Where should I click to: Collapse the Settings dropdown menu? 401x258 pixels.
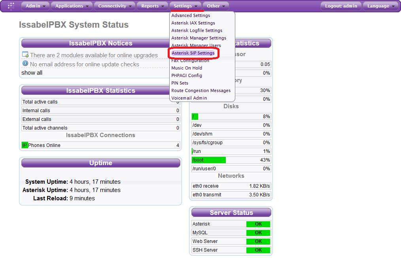(185, 6)
